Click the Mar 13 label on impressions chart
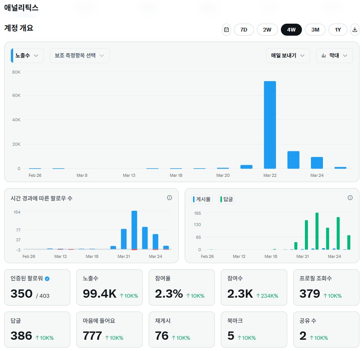 [129, 175]
